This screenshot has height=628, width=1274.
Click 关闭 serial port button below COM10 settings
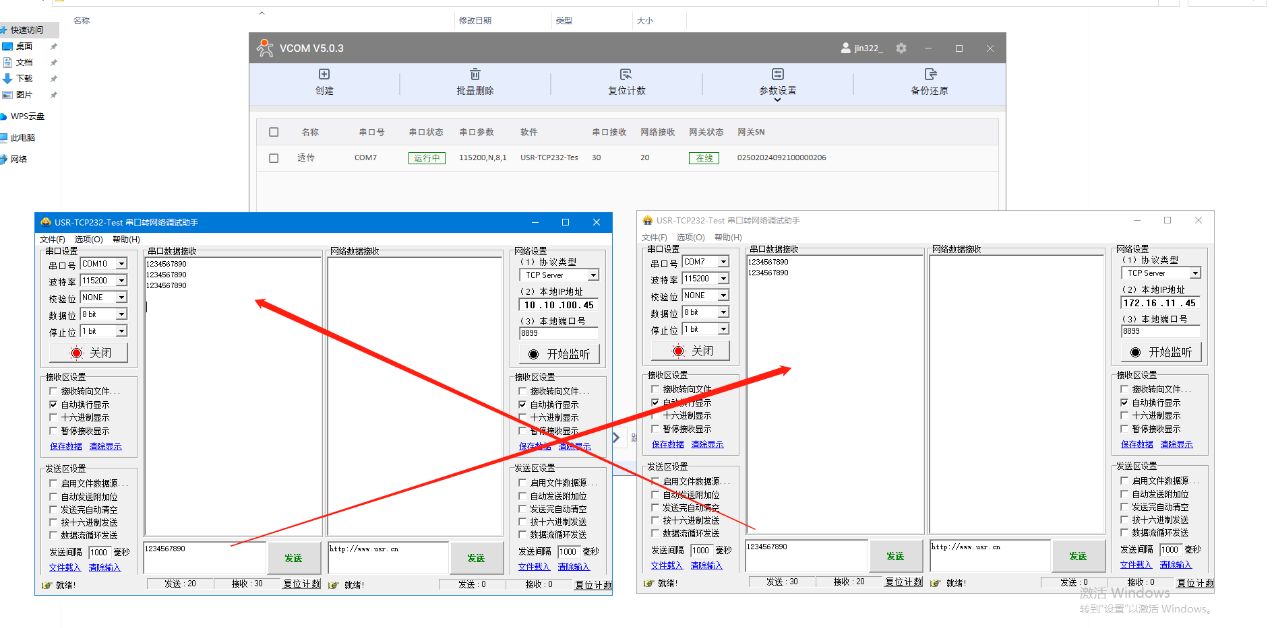click(x=88, y=353)
